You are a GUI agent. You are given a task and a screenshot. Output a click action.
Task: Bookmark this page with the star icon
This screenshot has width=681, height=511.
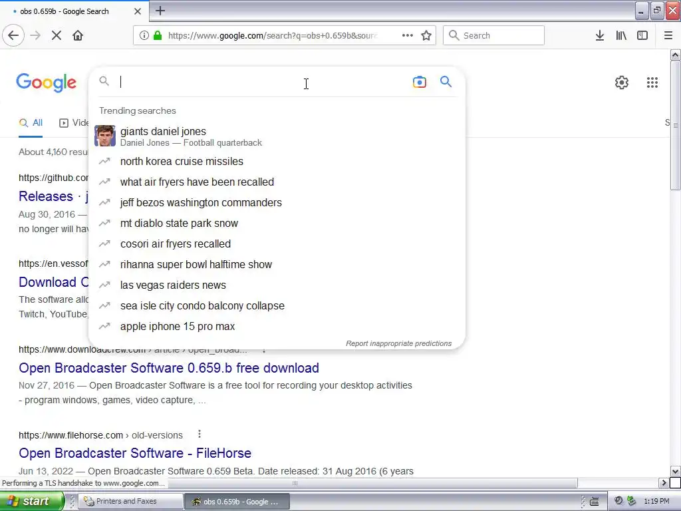click(x=426, y=35)
